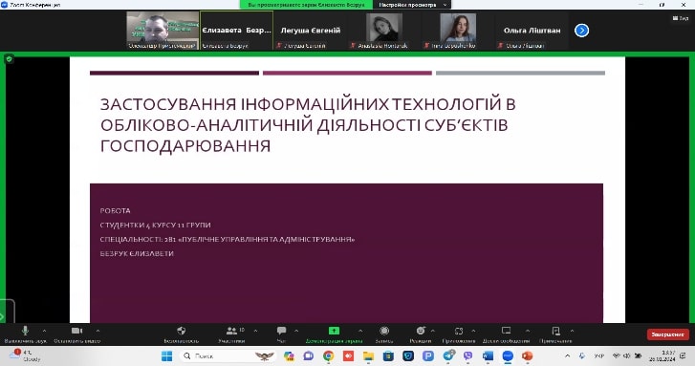Image resolution: width=695 pixels, height=366 pixels.
Task: Click the green screen-sharing notification banner
Action: point(306,5)
